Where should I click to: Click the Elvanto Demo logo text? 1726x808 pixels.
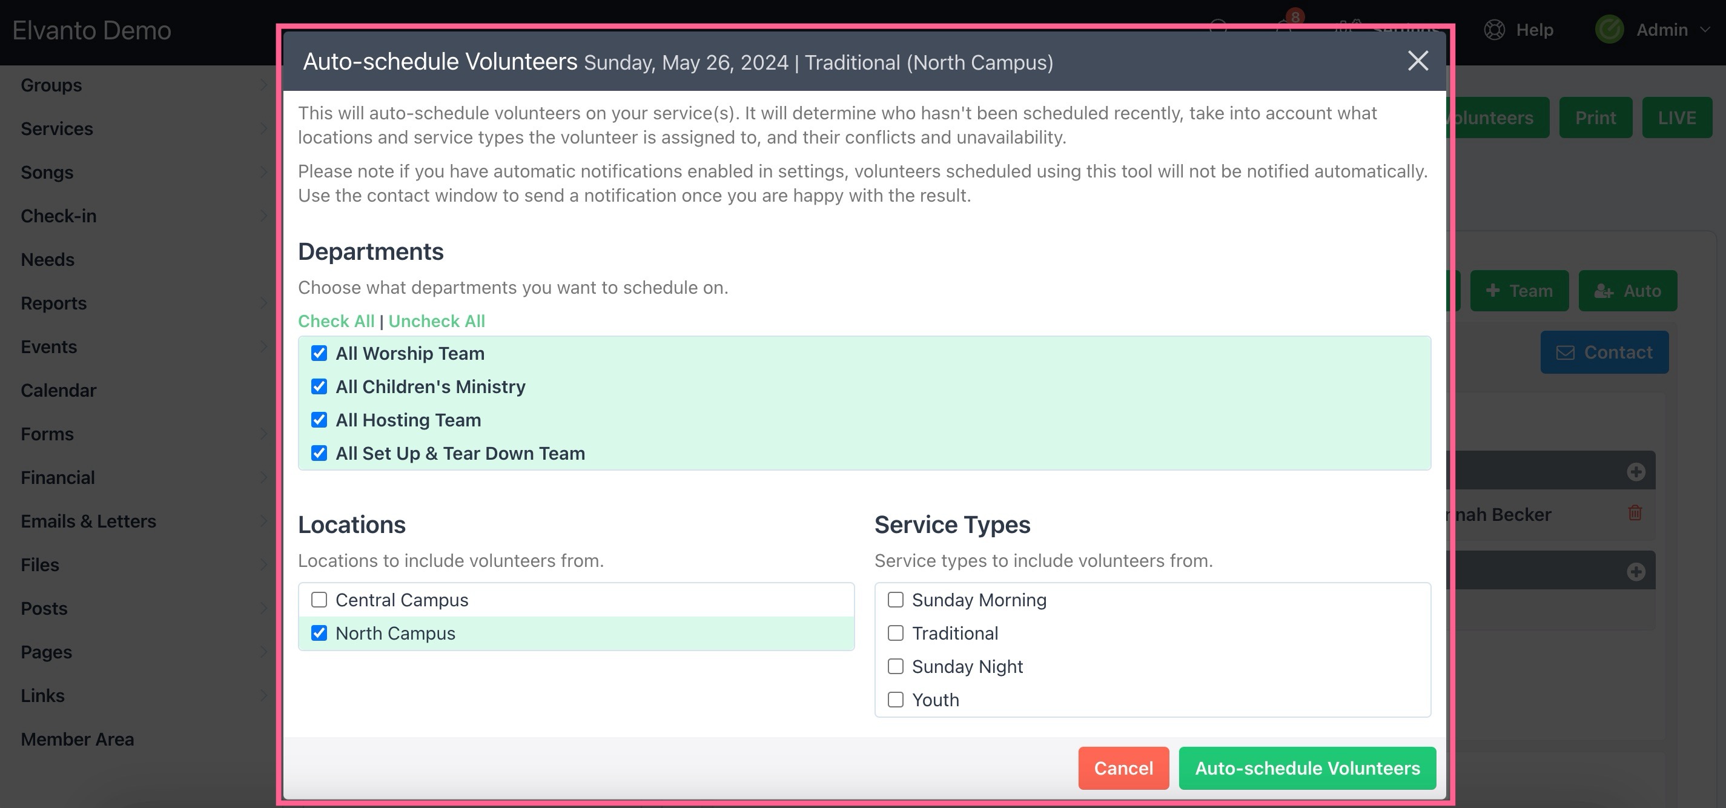92,31
